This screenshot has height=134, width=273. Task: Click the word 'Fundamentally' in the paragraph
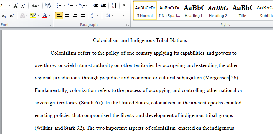(x=51, y=91)
